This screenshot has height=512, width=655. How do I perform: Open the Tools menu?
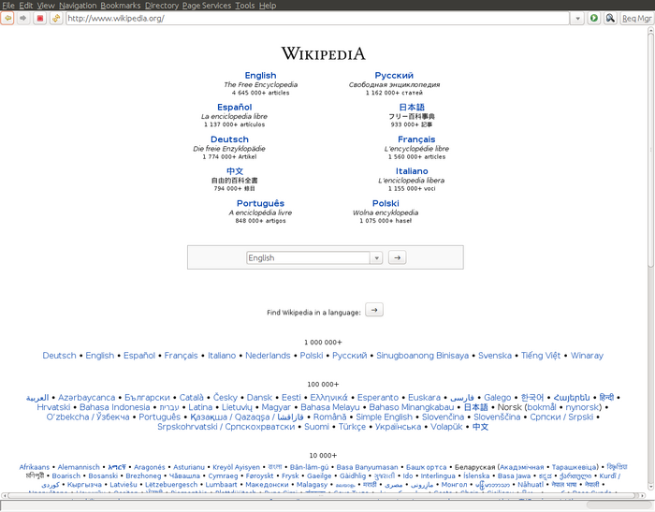244,6
